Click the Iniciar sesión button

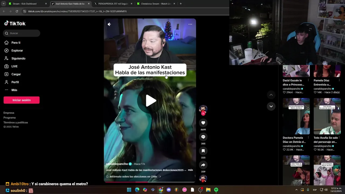[x=22, y=100]
